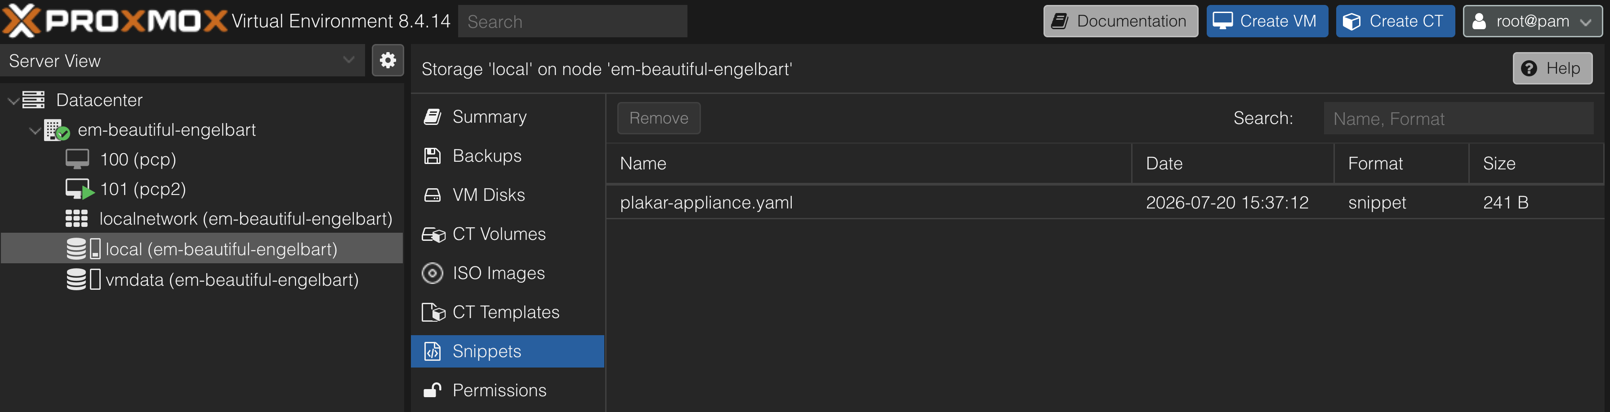Open the Documentation link button
The width and height of the screenshot is (1610, 412).
point(1121,21)
